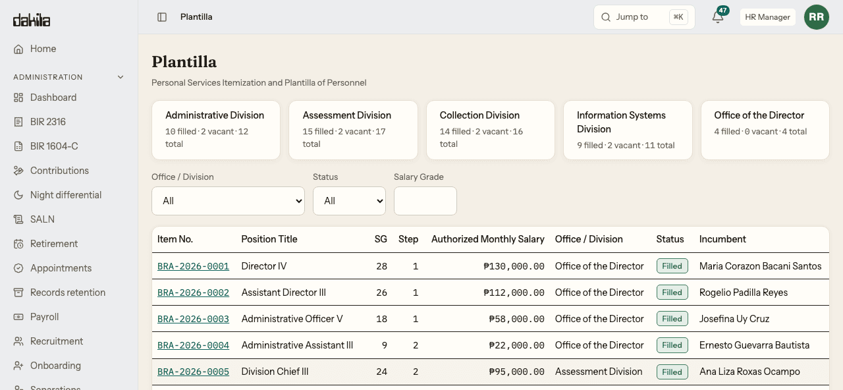Click the Filled badge for Director IV

pyautogui.click(x=672, y=266)
